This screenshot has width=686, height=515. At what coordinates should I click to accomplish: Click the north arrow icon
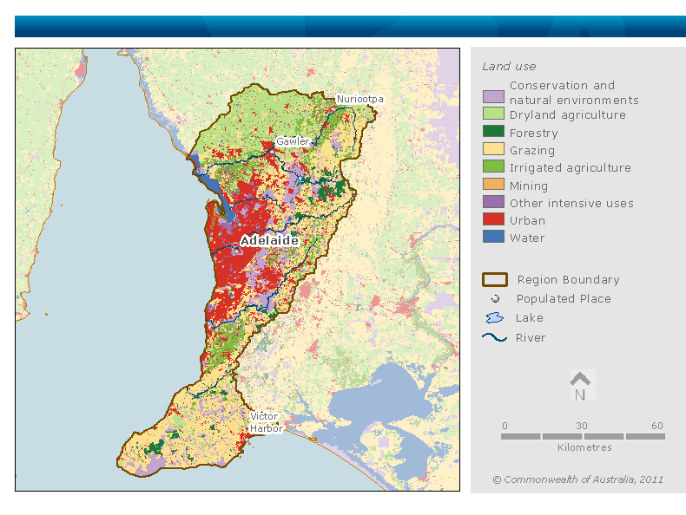click(581, 385)
